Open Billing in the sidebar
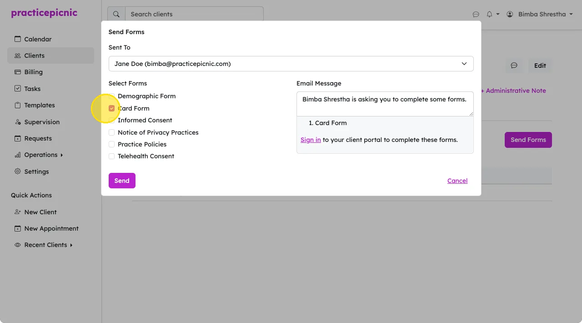The height and width of the screenshot is (323, 582). pos(50,72)
